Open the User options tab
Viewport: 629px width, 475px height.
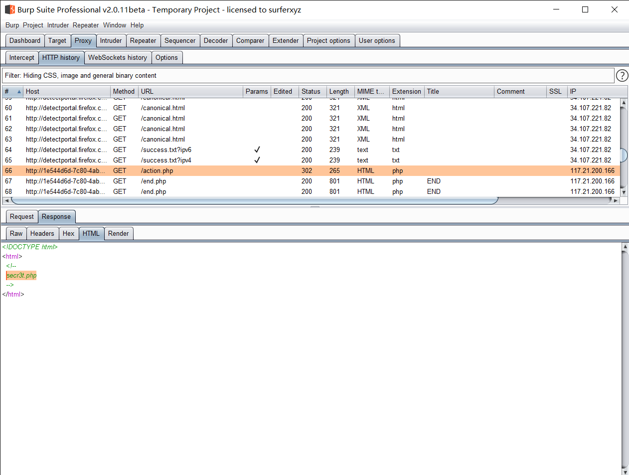pos(377,40)
